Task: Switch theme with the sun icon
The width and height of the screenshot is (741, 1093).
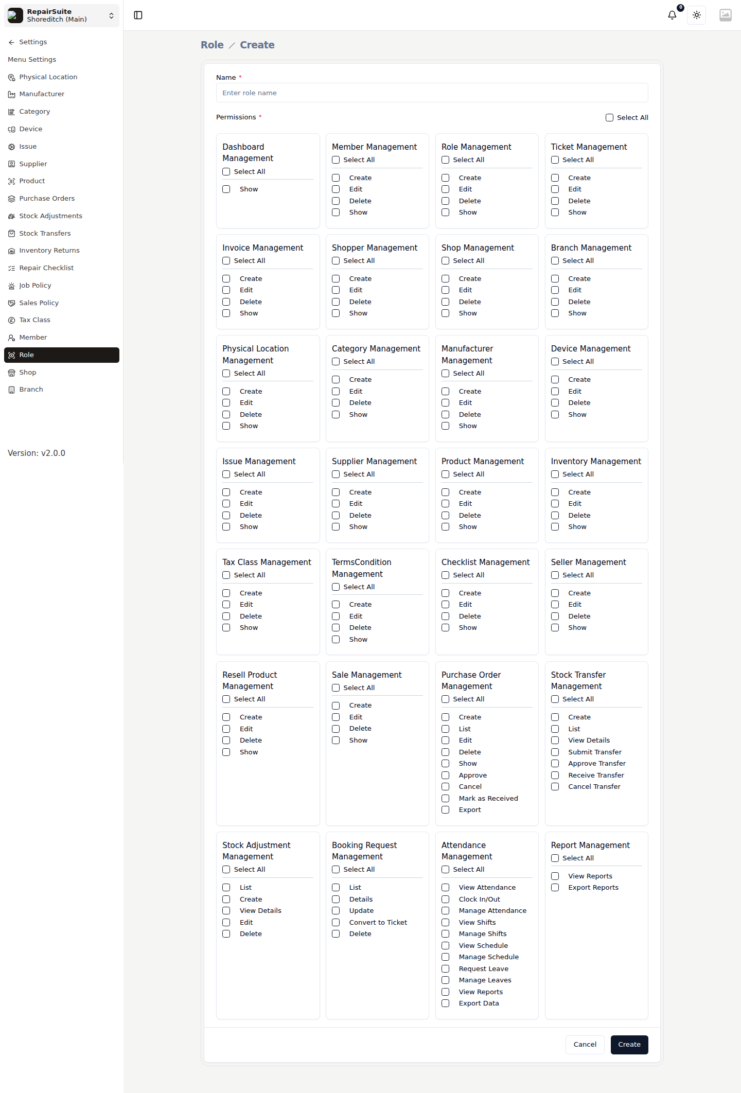Action: click(697, 15)
